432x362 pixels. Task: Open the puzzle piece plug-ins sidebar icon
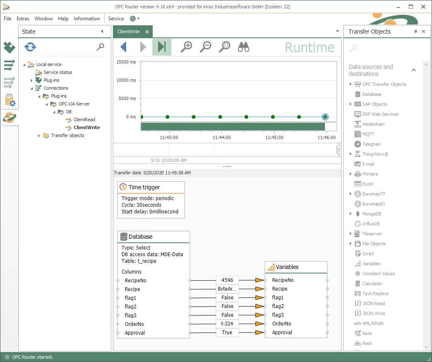point(9,48)
